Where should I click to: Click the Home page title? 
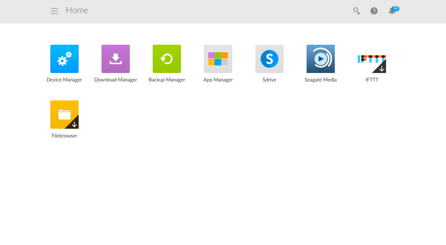point(77,10)
